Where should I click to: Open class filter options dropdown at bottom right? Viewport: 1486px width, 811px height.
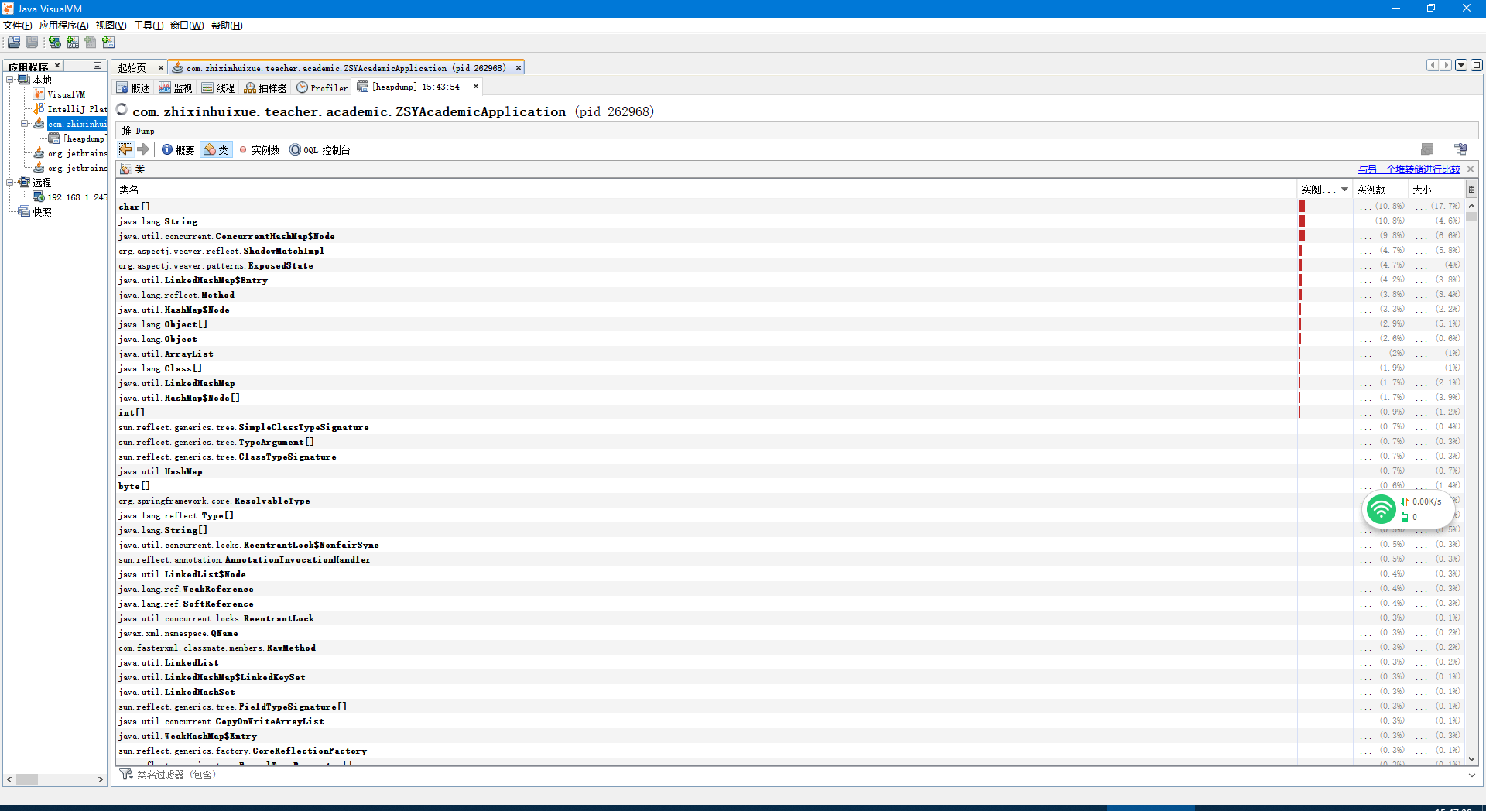[1471, 775]
